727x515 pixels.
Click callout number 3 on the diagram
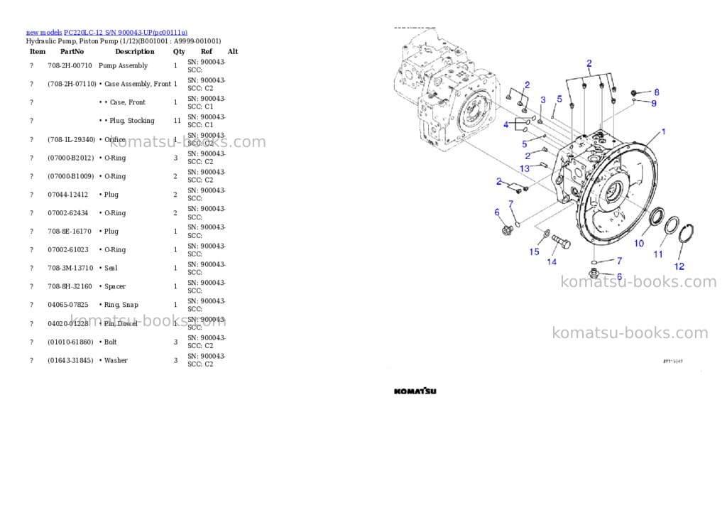tap(543, 99)
